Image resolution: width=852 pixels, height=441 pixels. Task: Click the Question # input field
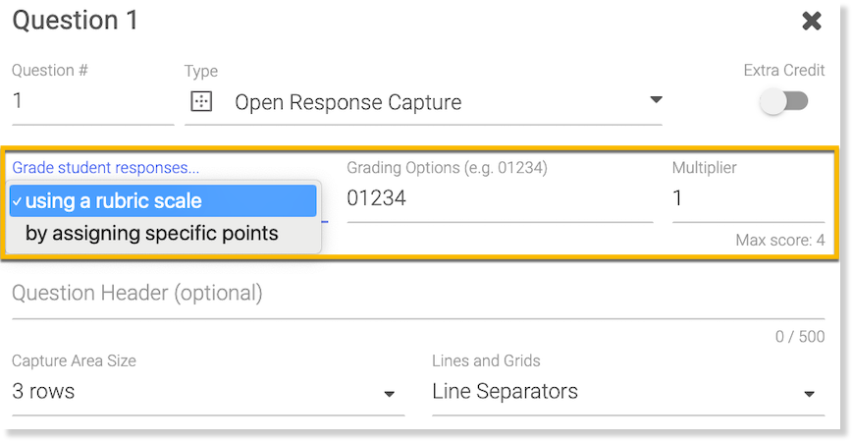[x=92, y=102]
